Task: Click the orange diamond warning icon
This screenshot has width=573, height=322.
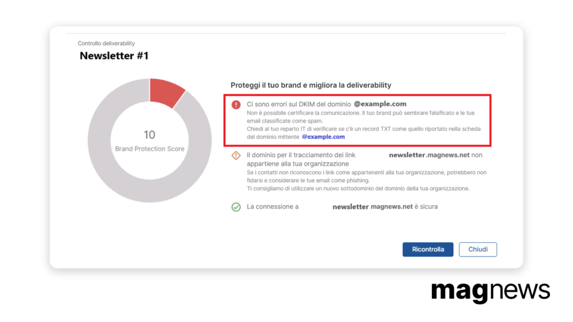Action: [236, 155]
